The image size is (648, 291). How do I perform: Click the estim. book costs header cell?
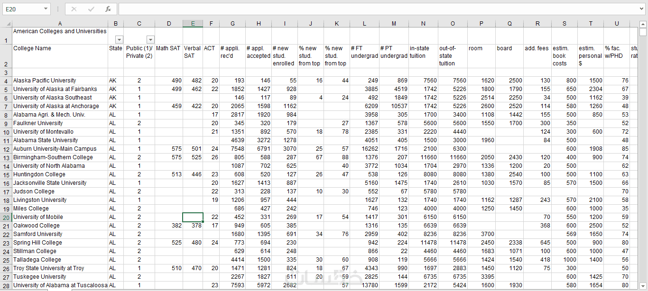click(565, 56)
